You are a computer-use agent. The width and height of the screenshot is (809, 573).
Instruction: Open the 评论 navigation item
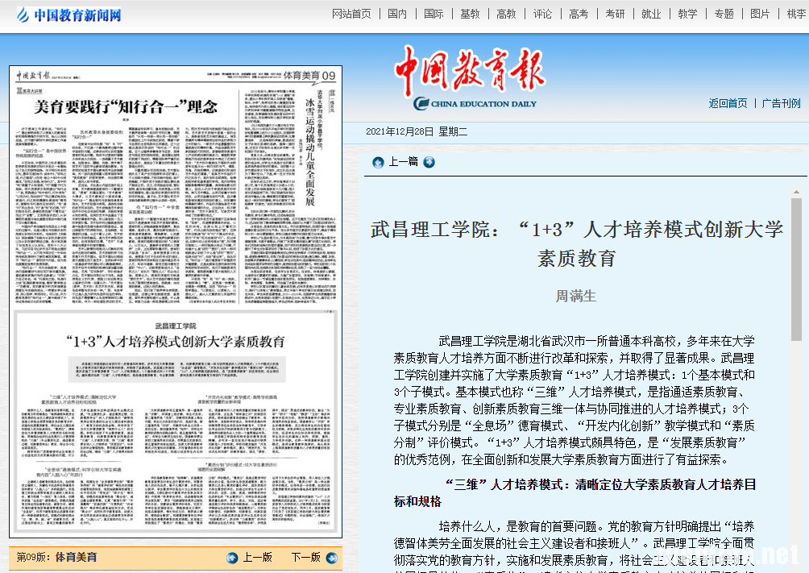542,14
